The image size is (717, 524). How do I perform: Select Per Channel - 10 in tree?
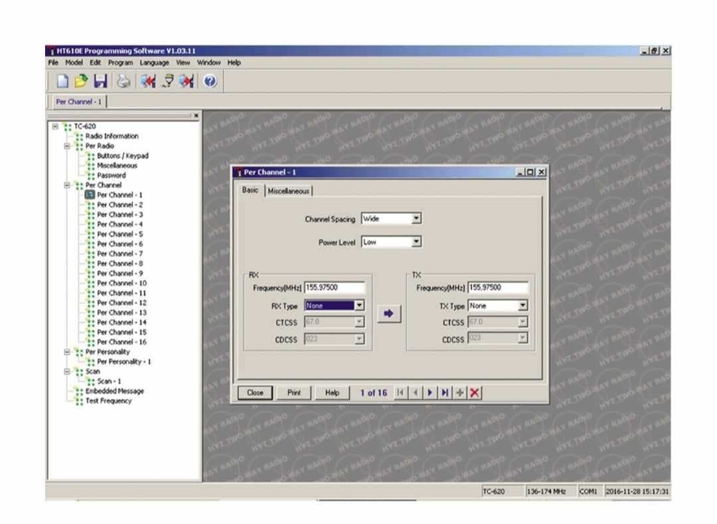click(121, 284)
